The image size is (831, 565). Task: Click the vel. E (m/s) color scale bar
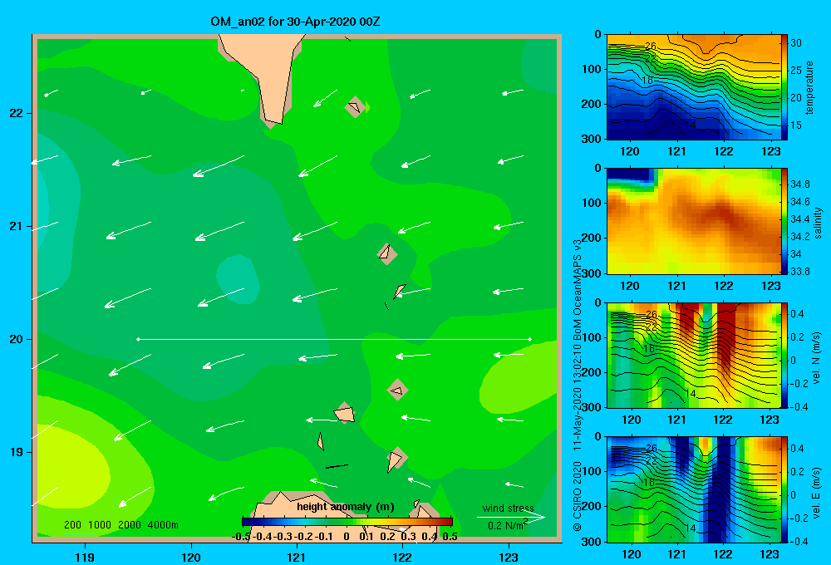click(x=784, y=489)
